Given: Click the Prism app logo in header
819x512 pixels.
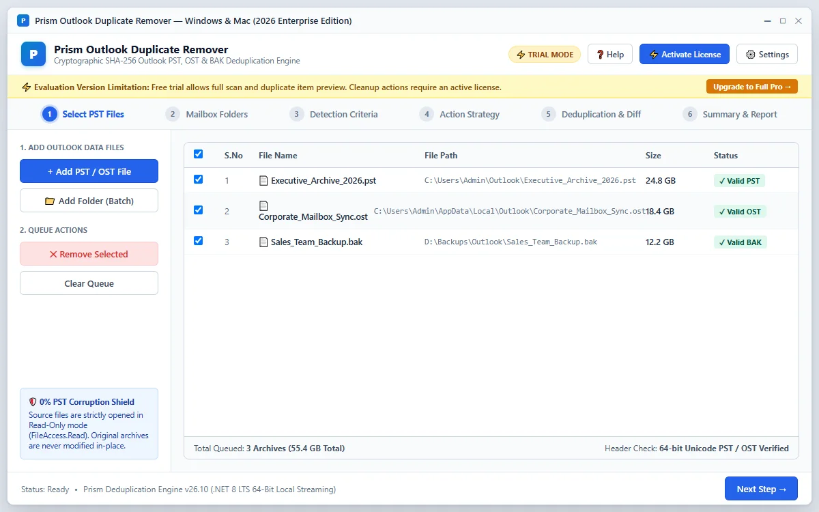Looking at the screenshot, I should coord(33,54).
